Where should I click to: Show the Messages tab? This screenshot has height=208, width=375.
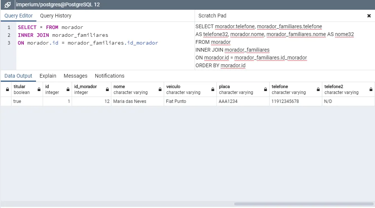[x=75, y=76]
